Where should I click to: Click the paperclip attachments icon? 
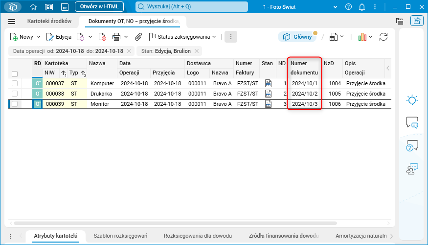tap(138, 37)
